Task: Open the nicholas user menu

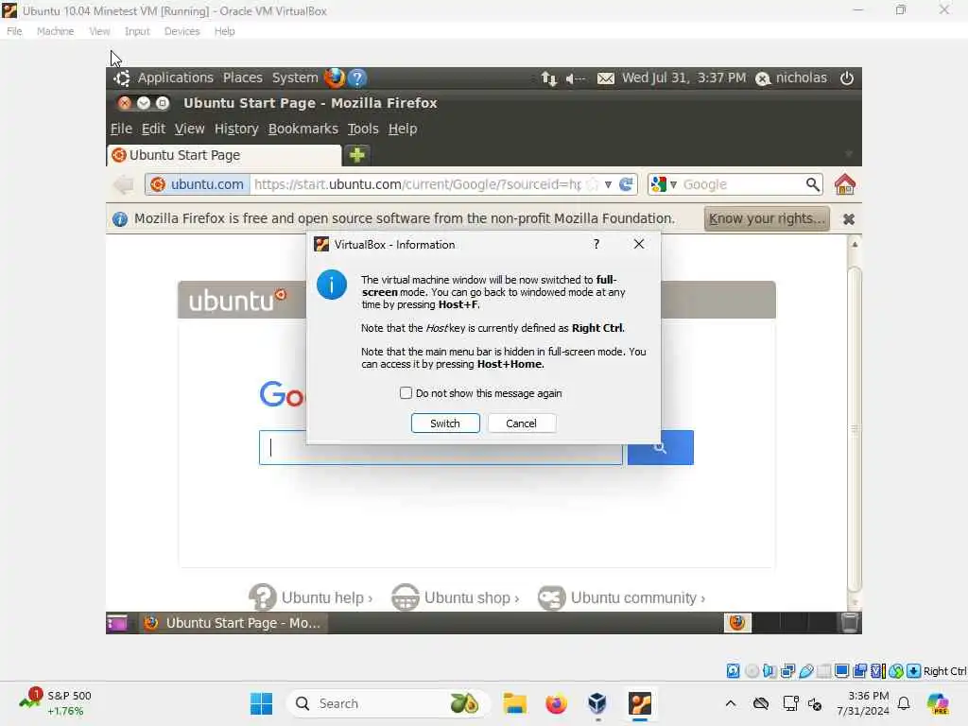Action: click(x=791, y=78)
